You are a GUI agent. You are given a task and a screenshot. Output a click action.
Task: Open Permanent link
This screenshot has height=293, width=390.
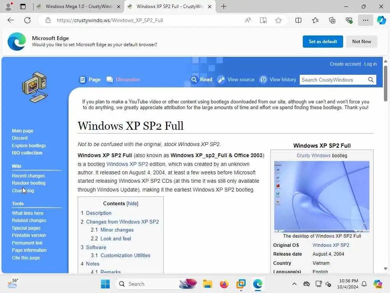click(x=27, y=243)
